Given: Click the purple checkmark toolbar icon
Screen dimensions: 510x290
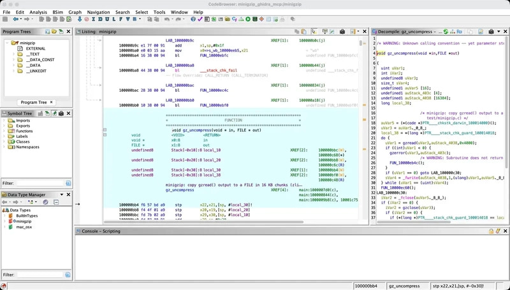Looking at the screenshot, I should click(200, 19).
